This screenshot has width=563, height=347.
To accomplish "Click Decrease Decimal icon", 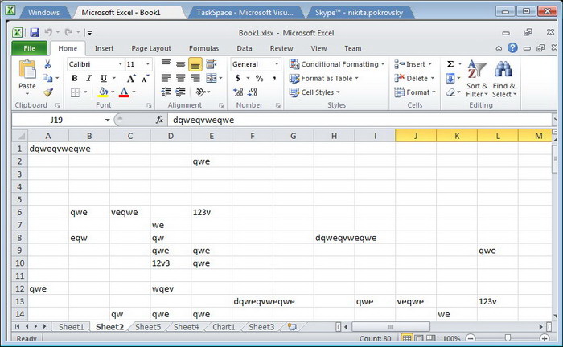I will click(253, 92).
